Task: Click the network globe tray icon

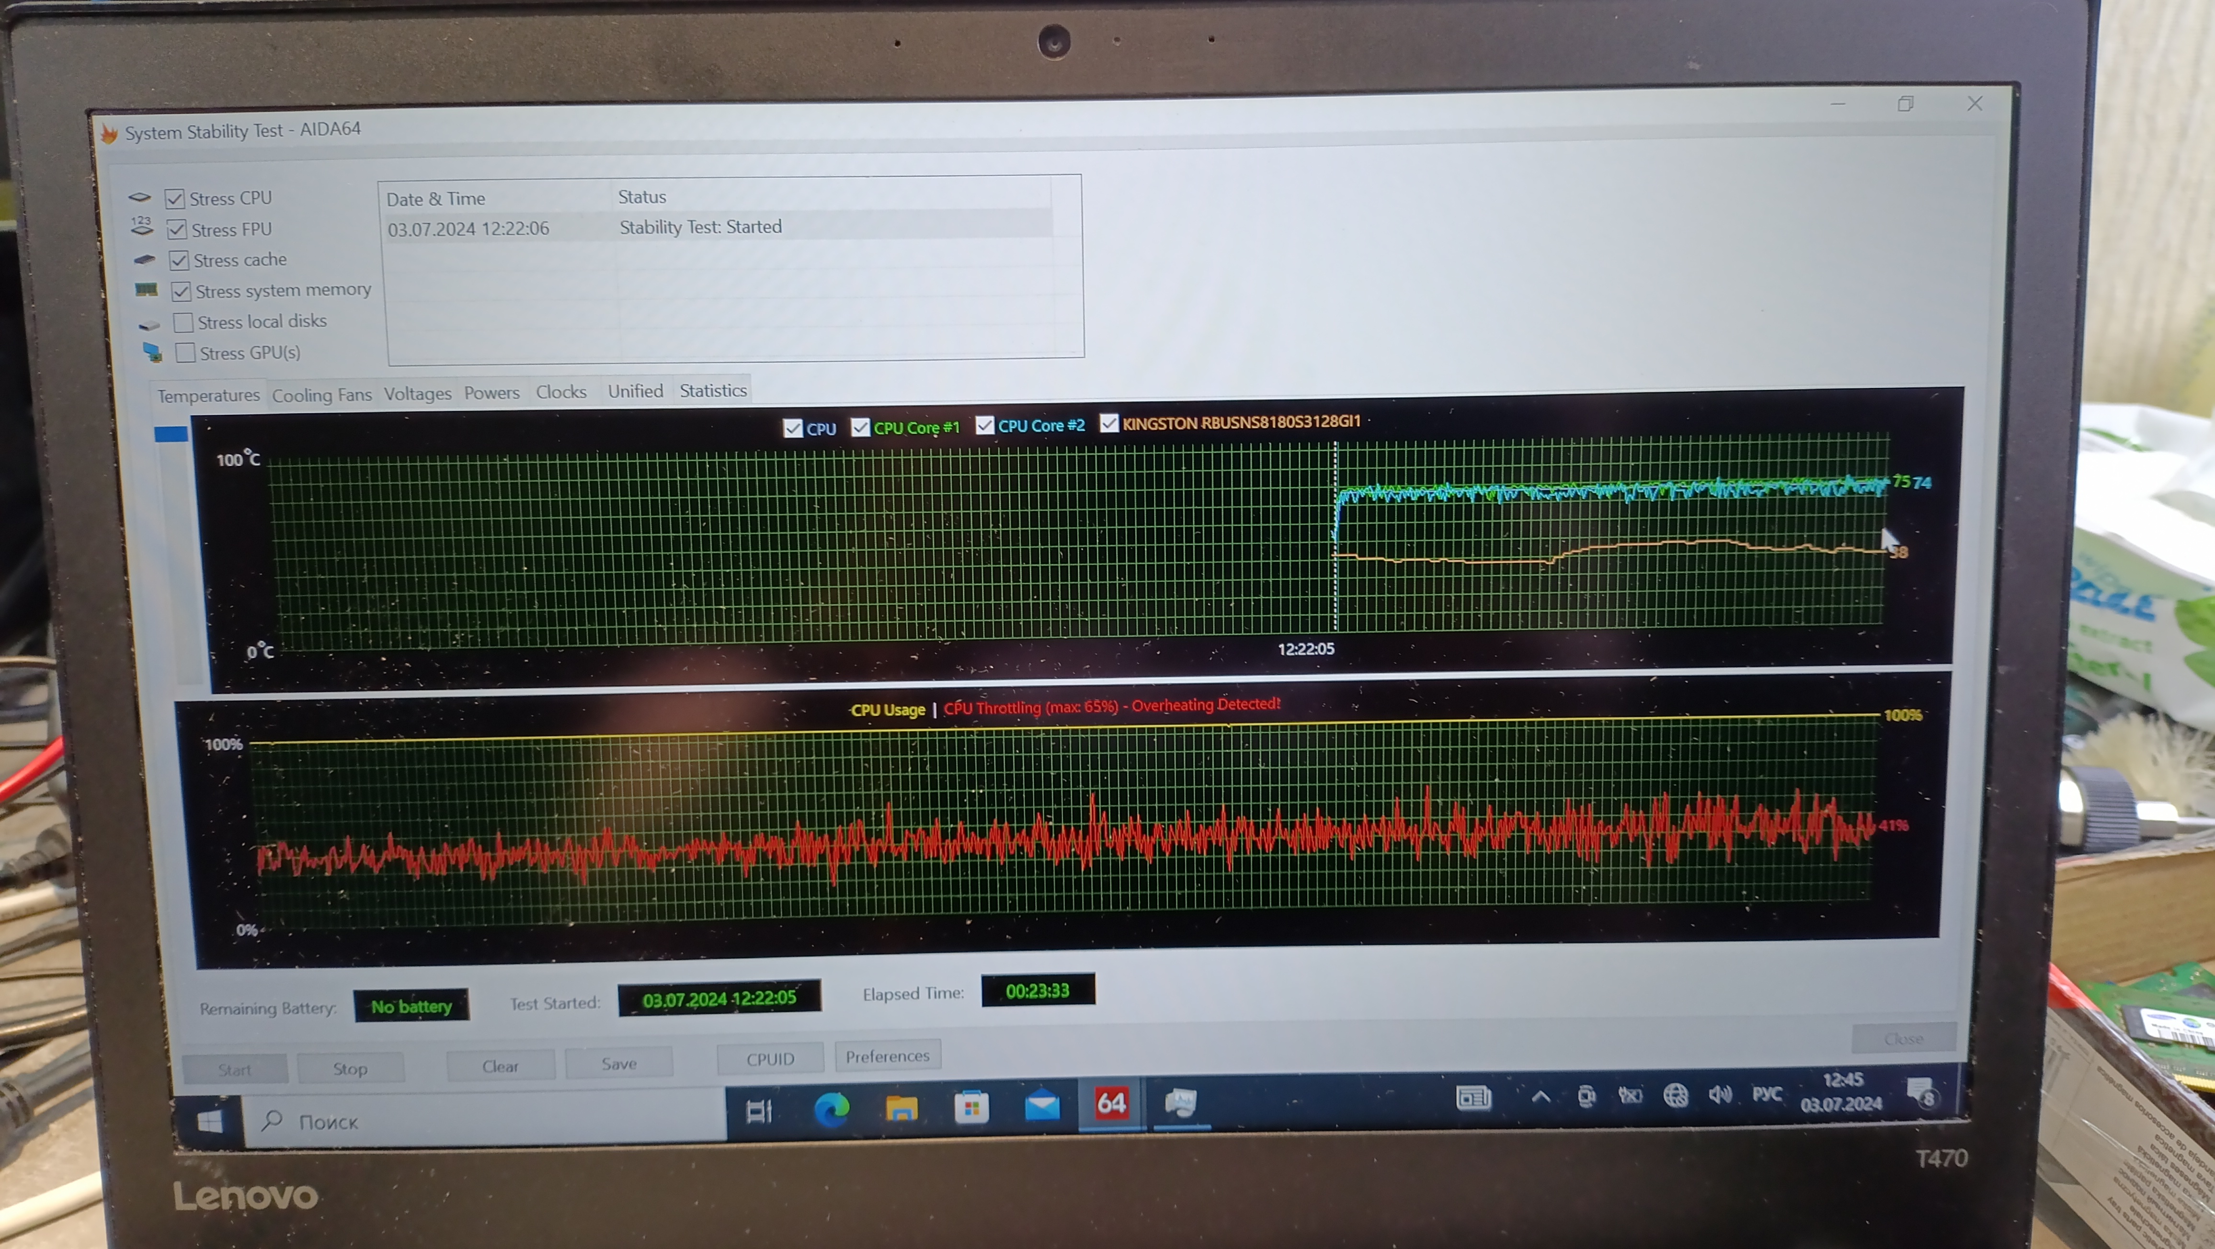Action: (x=1675, y=1095)
